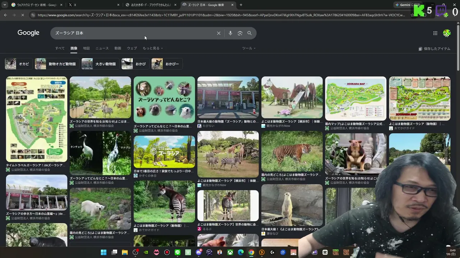The height and width of the screenshot is (258, 460).
Task: Clear the search box with the X icon
Action: (218, 33)
